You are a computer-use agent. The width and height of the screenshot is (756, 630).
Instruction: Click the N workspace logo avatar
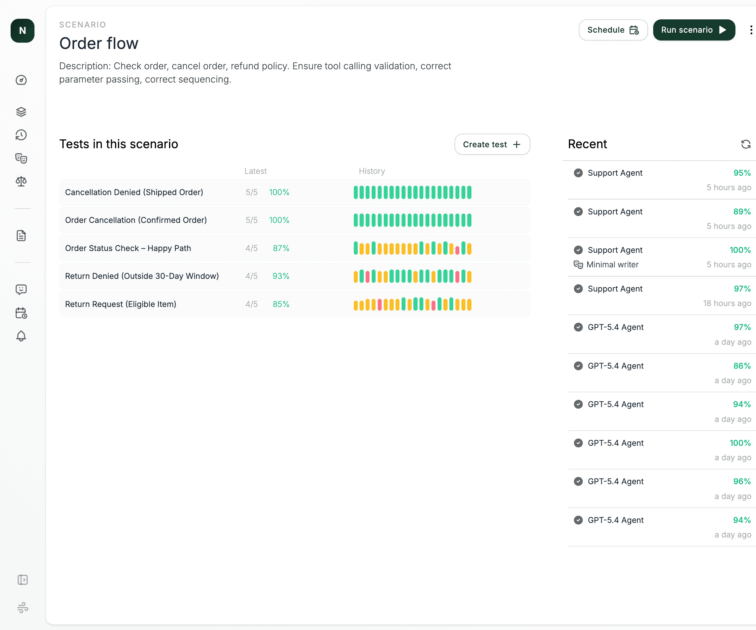coord(22,31)
